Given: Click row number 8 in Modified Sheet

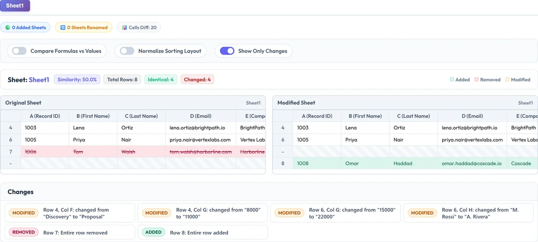Looking at the screenshot, I should [283, 164].
